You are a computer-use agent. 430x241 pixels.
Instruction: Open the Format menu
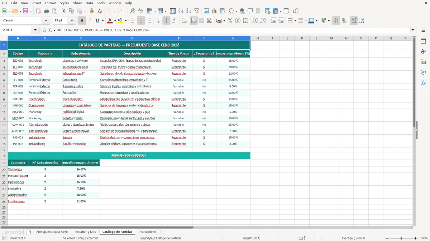(50, 3)
